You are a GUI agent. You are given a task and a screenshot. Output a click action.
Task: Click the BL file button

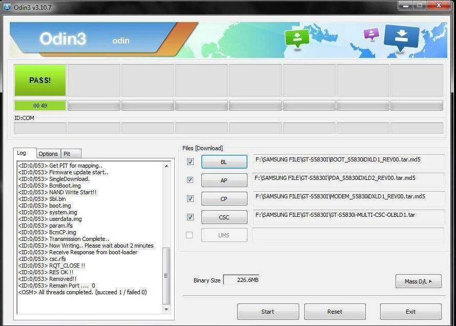click(224, 161)
